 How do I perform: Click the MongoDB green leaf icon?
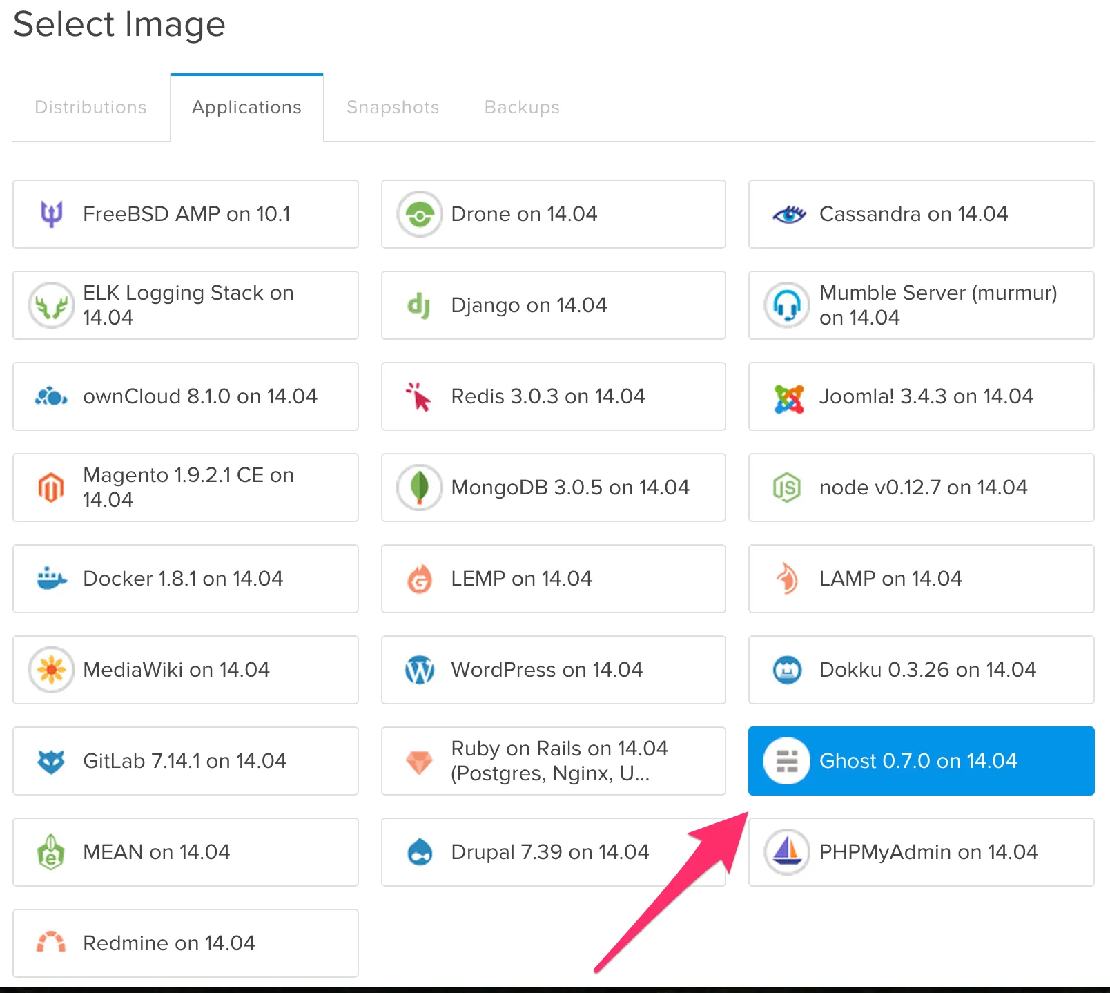419,488
